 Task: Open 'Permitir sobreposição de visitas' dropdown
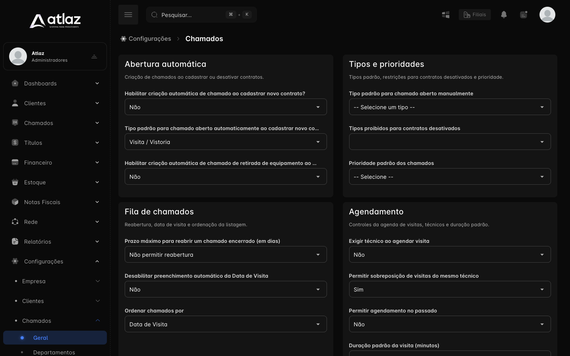[450, 289]
